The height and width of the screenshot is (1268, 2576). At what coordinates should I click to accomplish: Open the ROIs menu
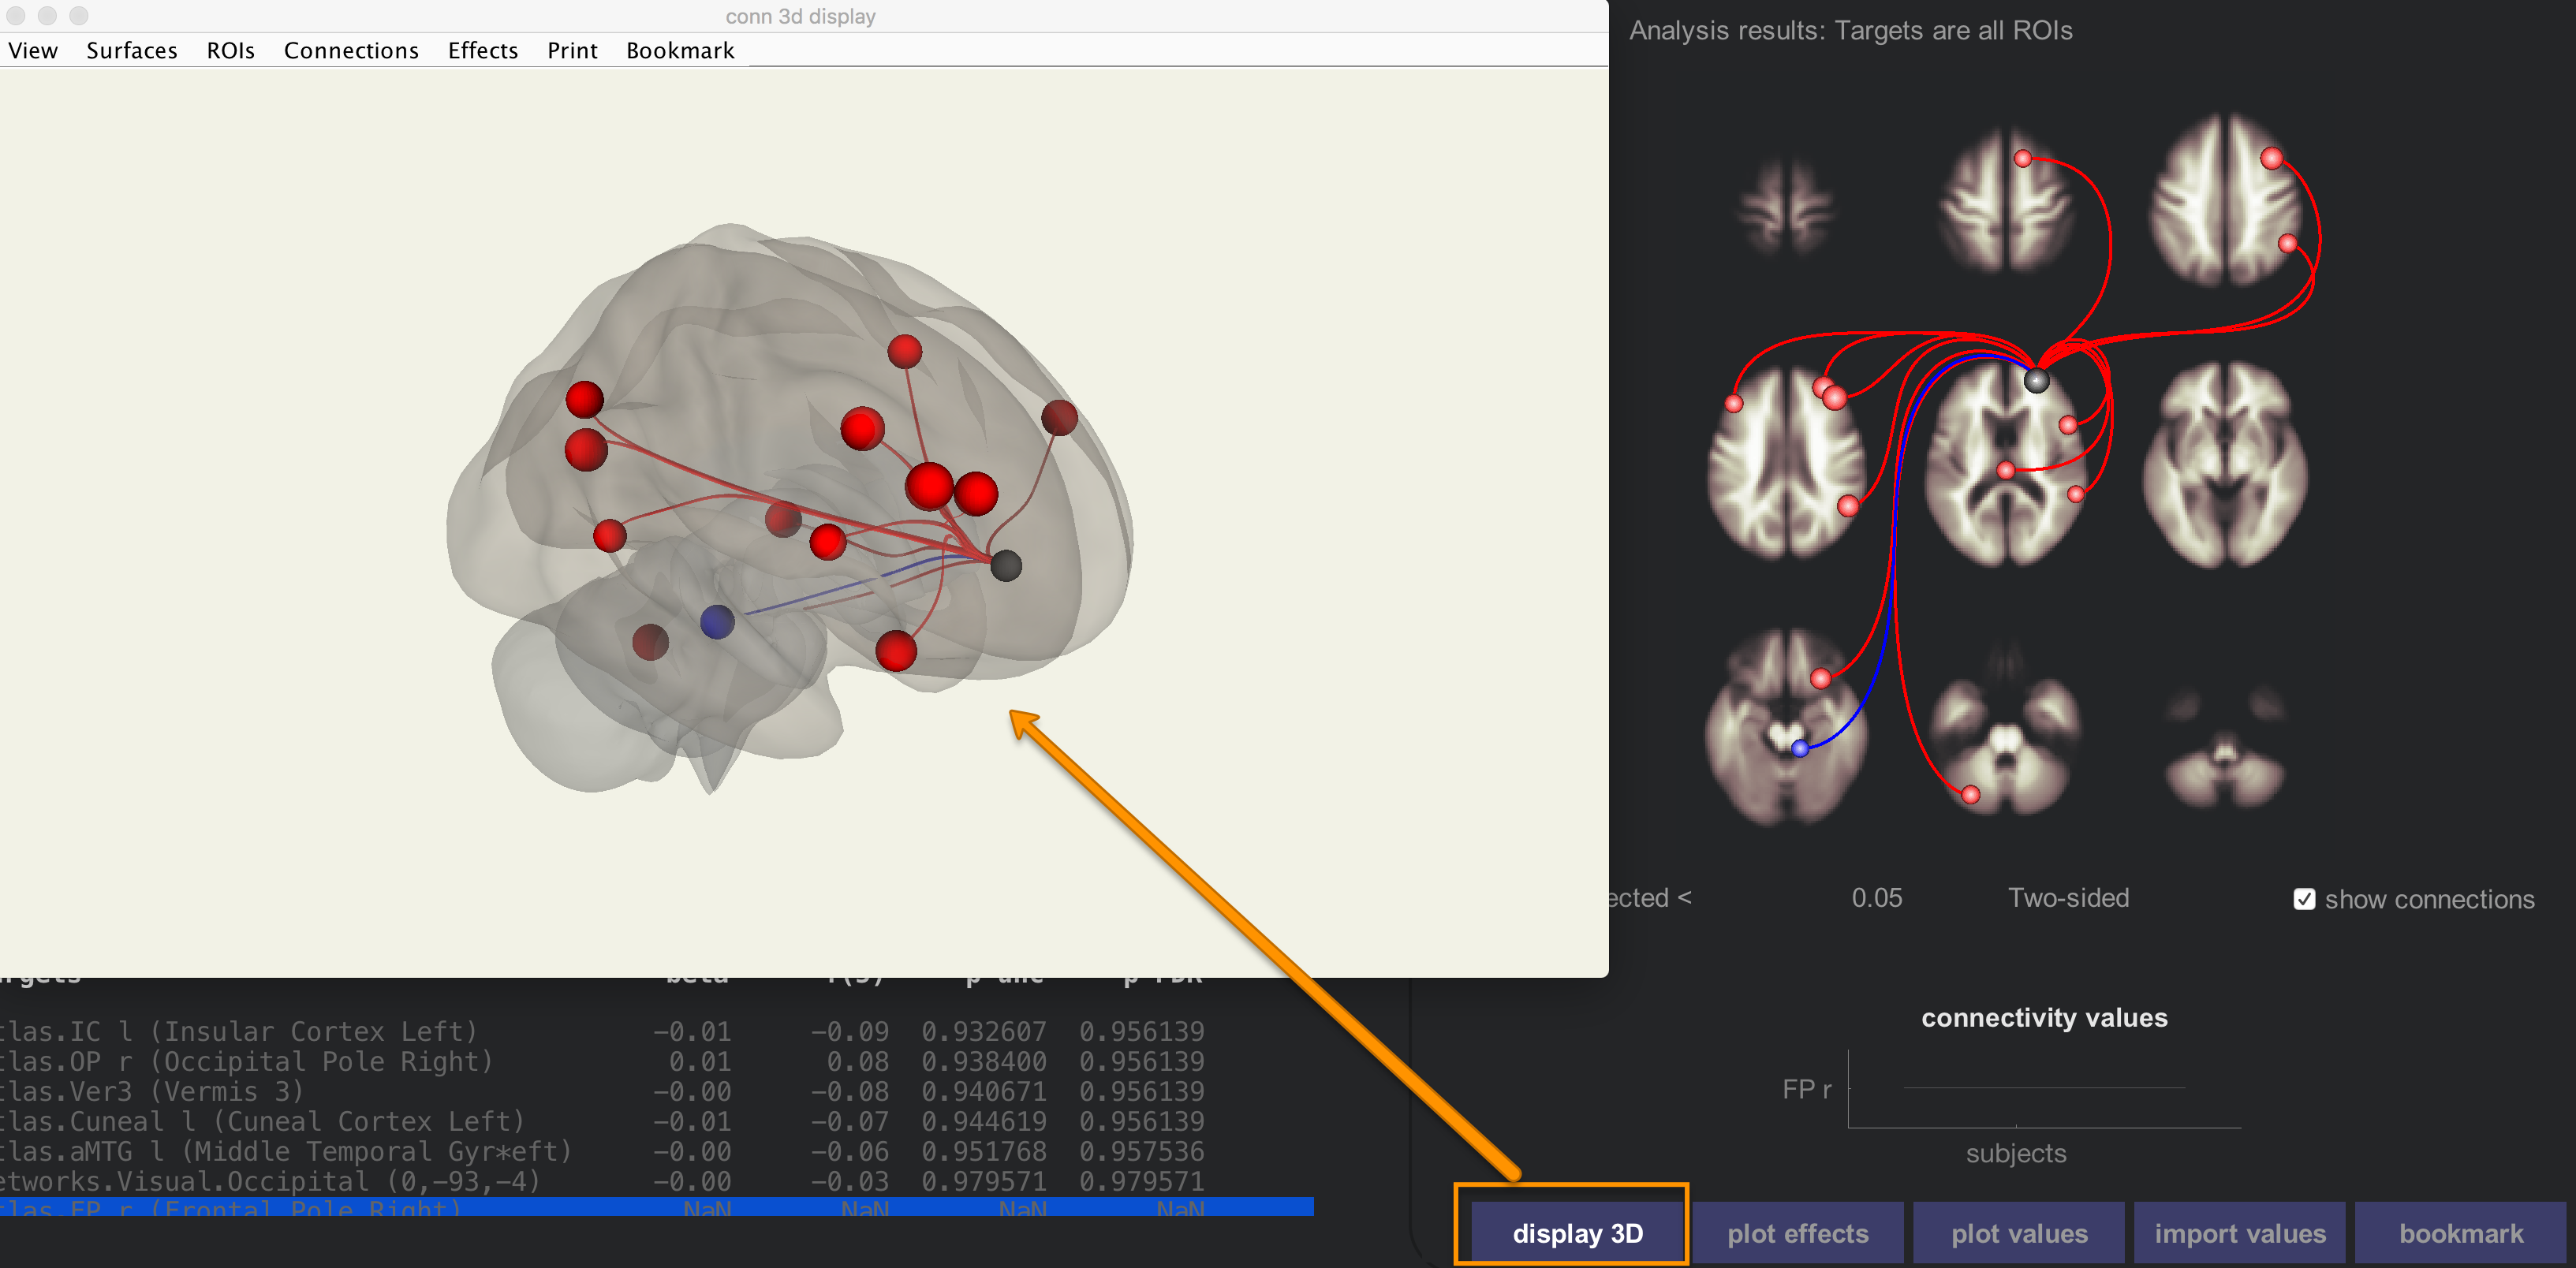(x=230, y=50)
